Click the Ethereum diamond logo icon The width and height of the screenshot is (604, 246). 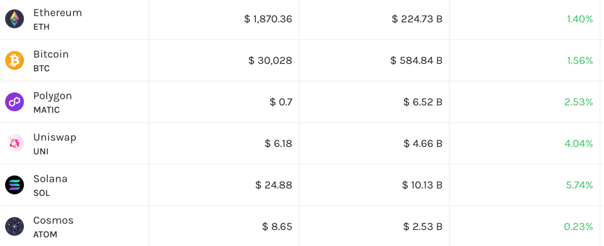(x=14, y=19)
